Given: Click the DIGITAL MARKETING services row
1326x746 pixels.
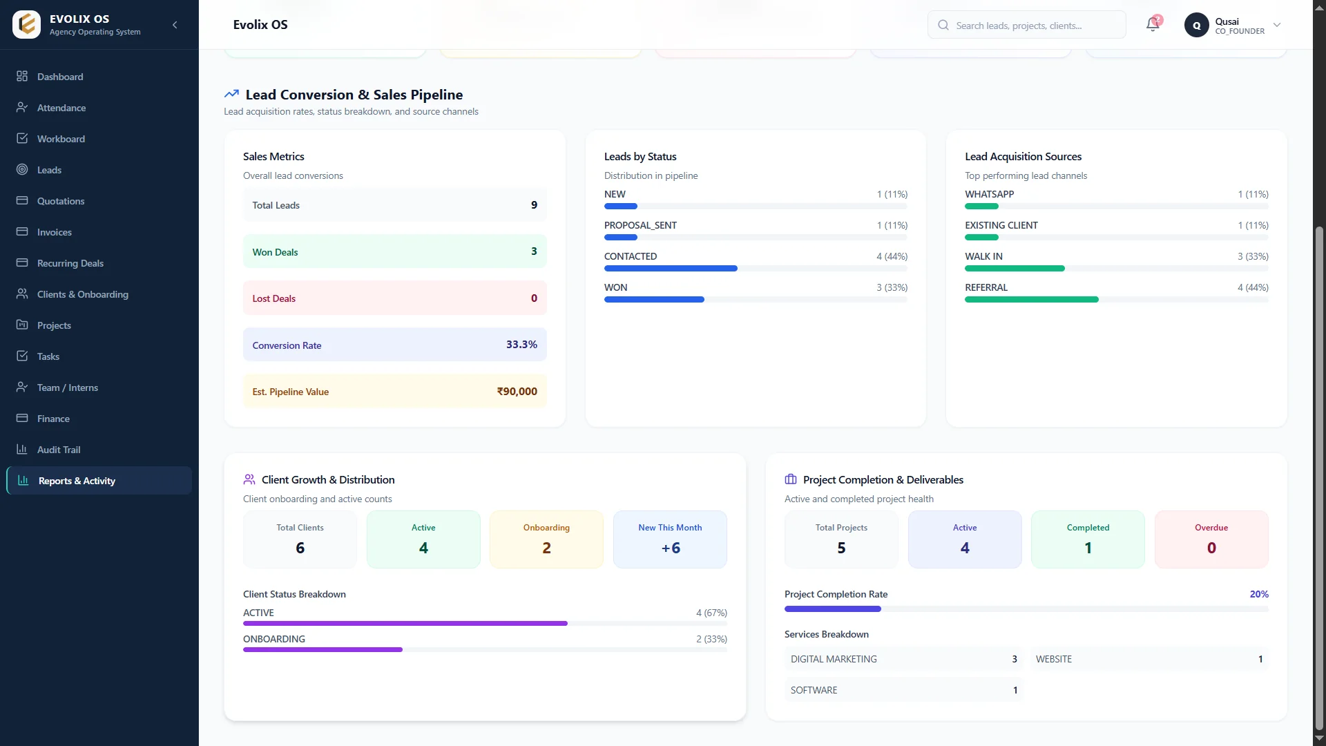Looking at the screenshot, I should pos(903,659).
